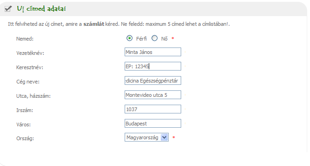Click the Vezetéknév: label
The image size is (310, 166).
click(30, 53)
